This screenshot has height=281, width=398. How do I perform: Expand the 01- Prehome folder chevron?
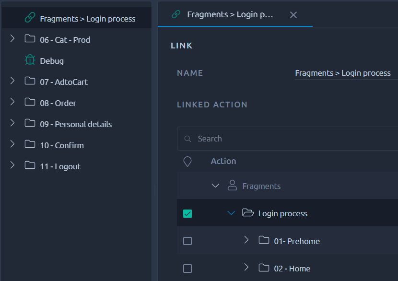(246, 240)
